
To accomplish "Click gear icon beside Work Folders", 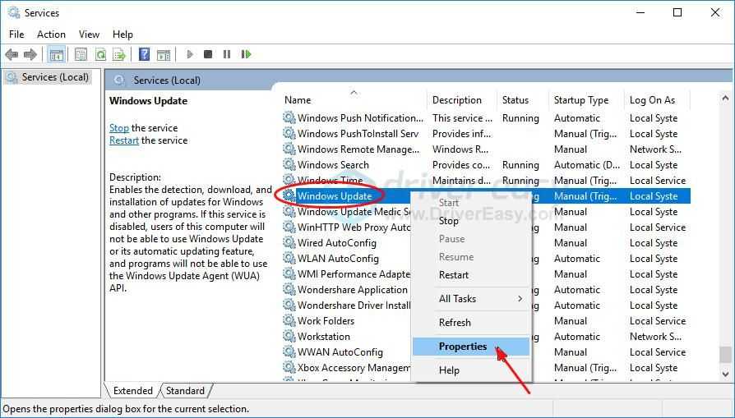I will (289, 320).
